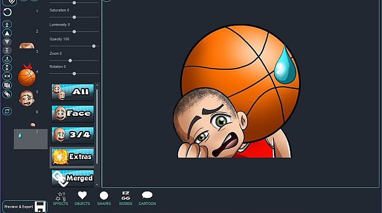Move the selected layer up one level

[7, 33]
